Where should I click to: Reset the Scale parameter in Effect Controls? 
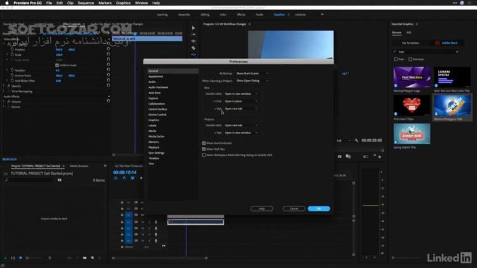tap(108, 54)
